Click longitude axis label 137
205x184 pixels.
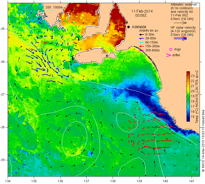pos(86,181)
